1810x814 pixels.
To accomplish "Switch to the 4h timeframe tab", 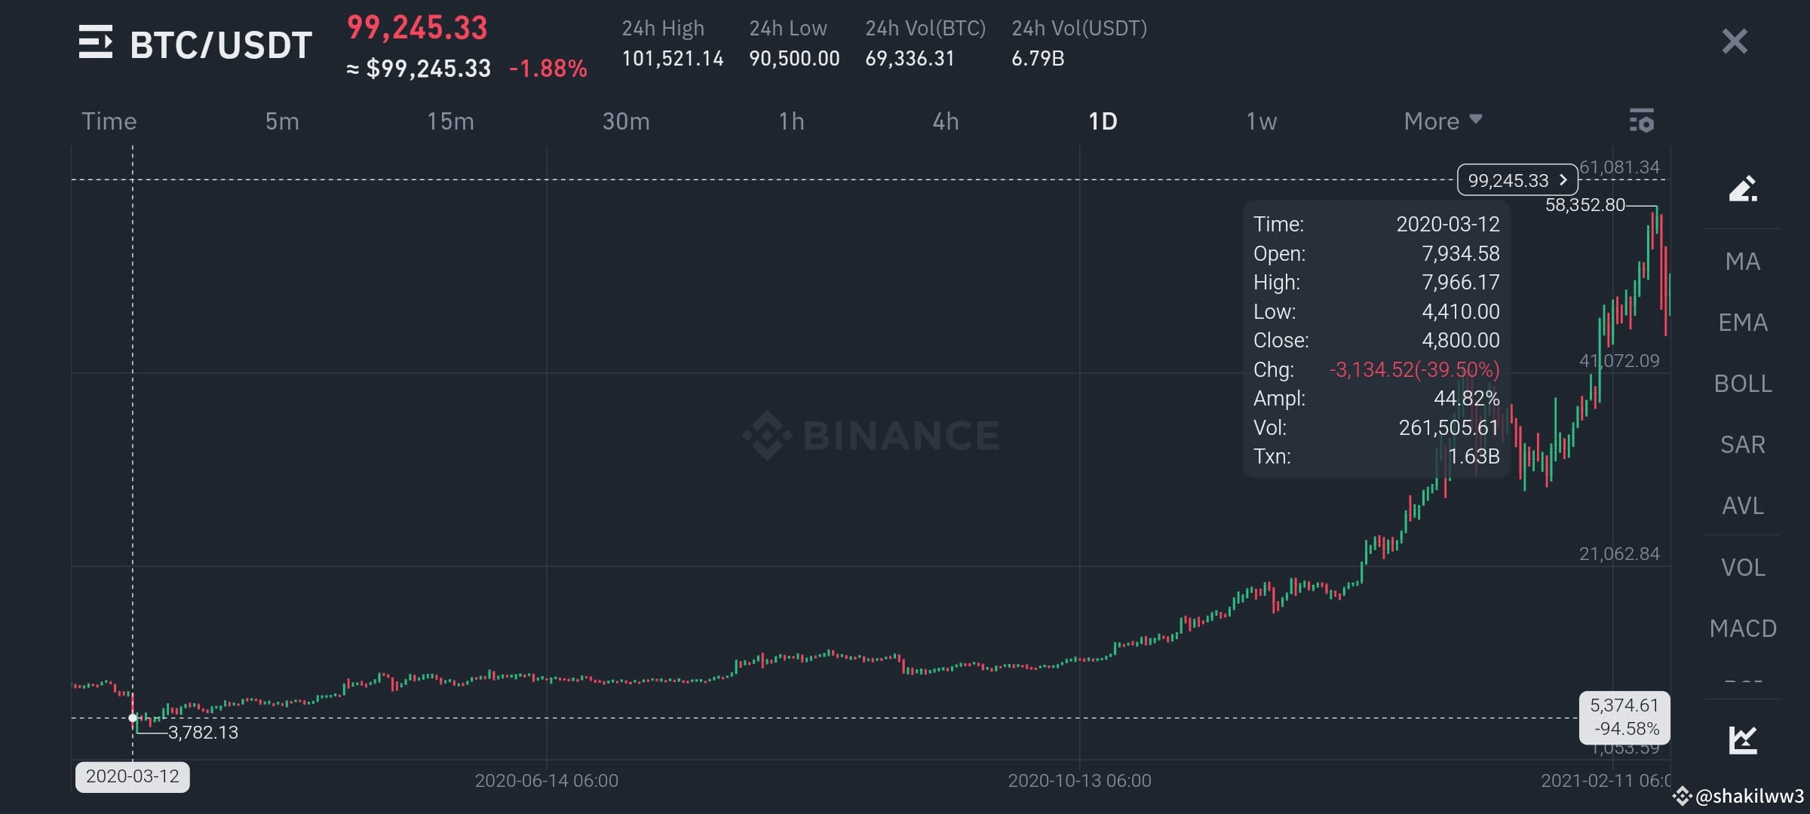I will click(946, 121).
